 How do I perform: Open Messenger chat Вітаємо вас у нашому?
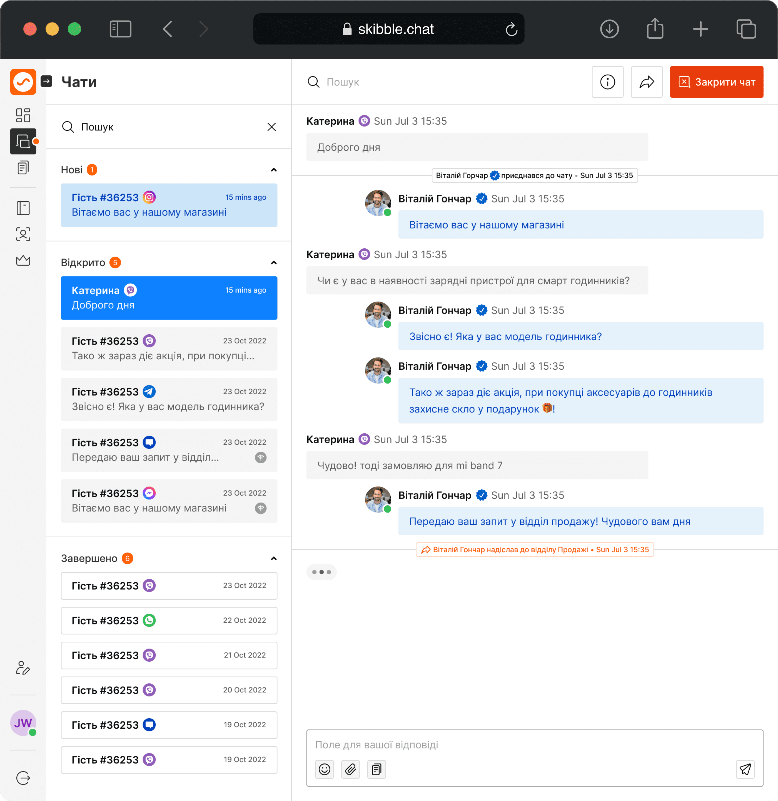pos(169,501)
